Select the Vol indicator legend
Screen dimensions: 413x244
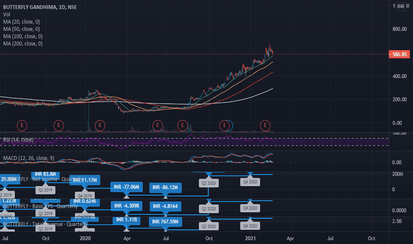click(7, 15)
